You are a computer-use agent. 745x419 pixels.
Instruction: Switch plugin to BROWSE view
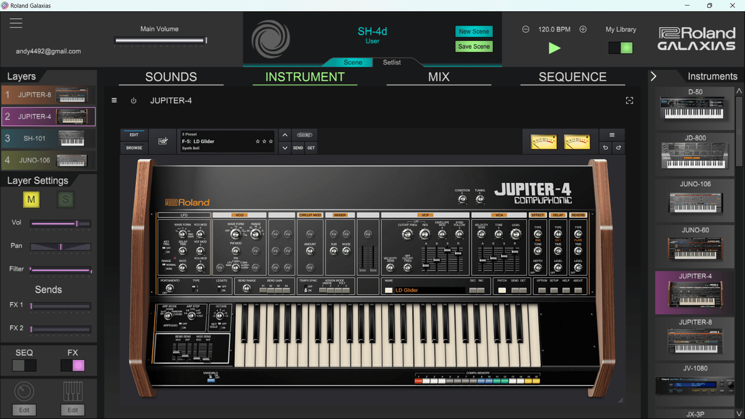[x=134, y=148]
